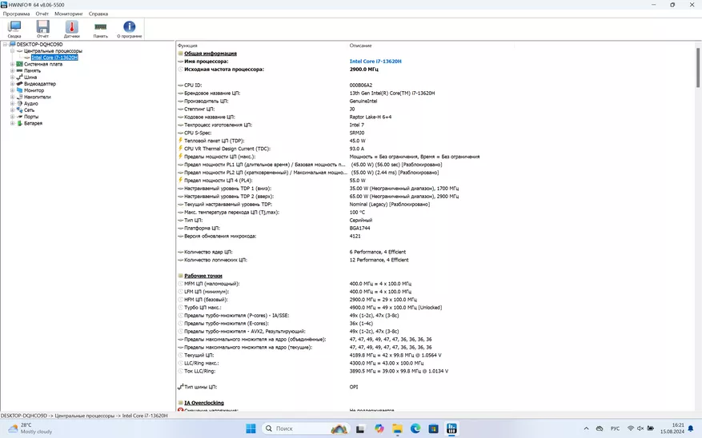Screen dimensions: 702x438
Task: Open Microsoft Edge from the taskbar
Action: pos(416,429)
